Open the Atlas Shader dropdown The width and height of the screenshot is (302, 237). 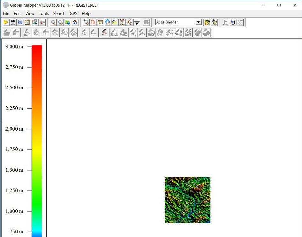[x=198, y=22]
